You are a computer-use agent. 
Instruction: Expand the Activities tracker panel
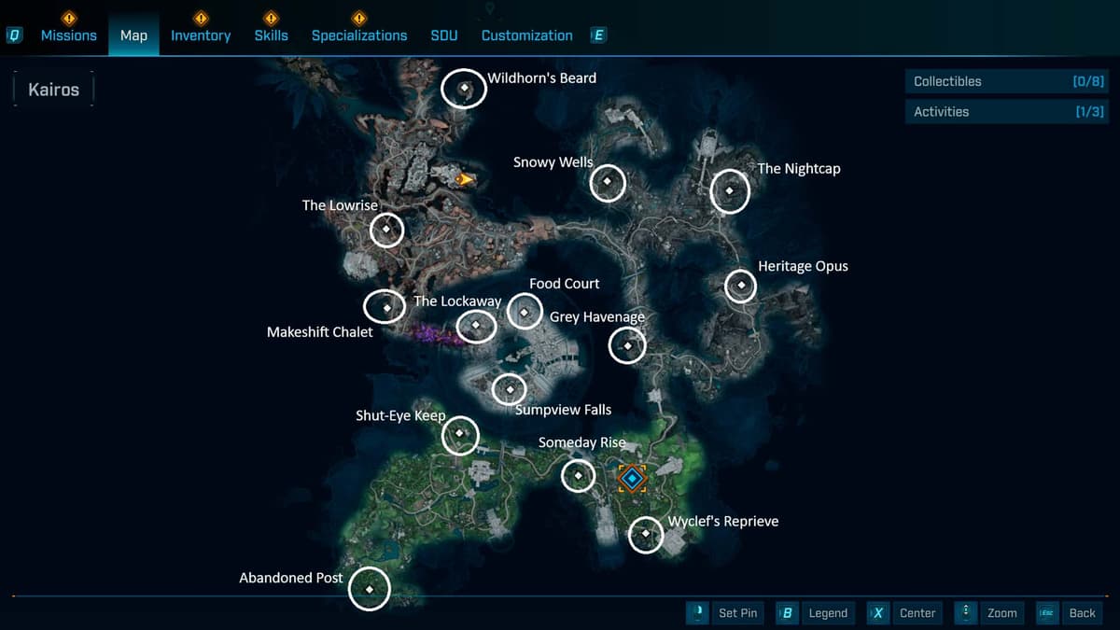(x=1007, y=111)
